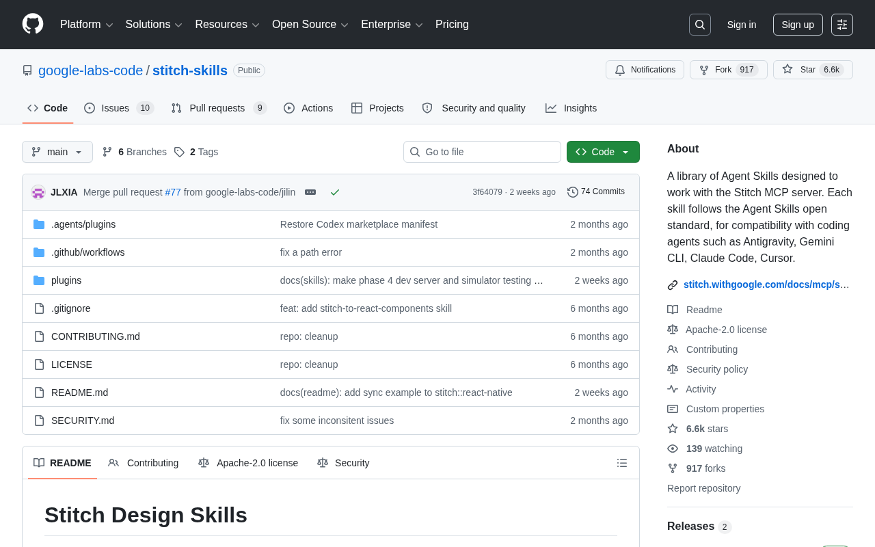The width and height of the screenshot is (875, 547).
Task: Click the Notifications button
Action: (645, 70)
